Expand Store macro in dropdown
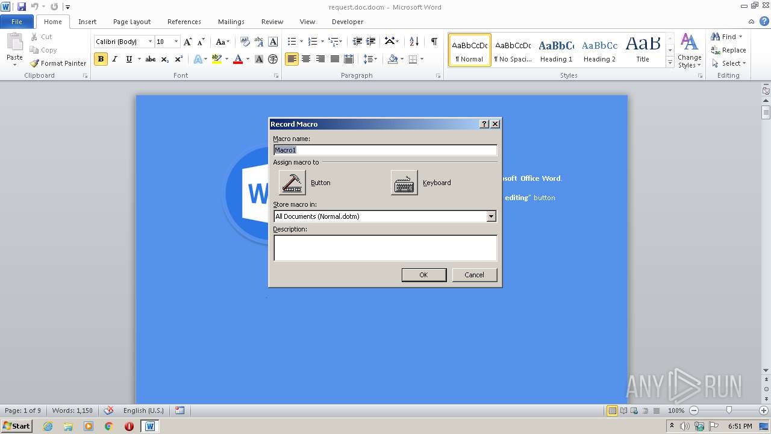This screenshot has width=771, height=434. click(x=491, y=216)
